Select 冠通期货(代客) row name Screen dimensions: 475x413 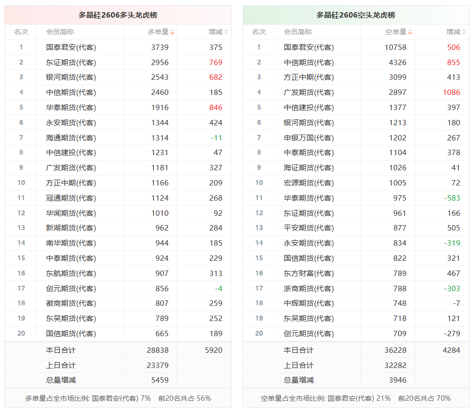(x=71, y=198)
